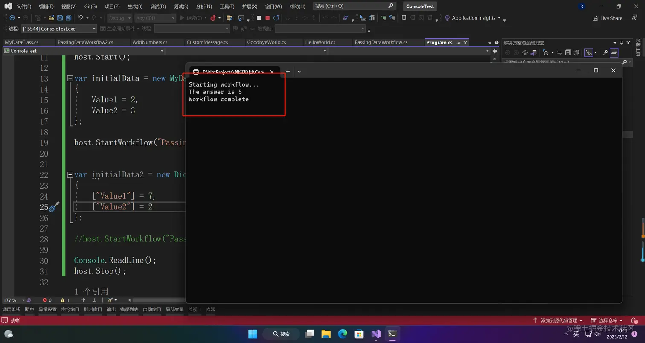Image resolution: width=645 pixels, height=343 pixels.
Task: Click the code cleanup broom icon
Action: (x=110, y=300)
